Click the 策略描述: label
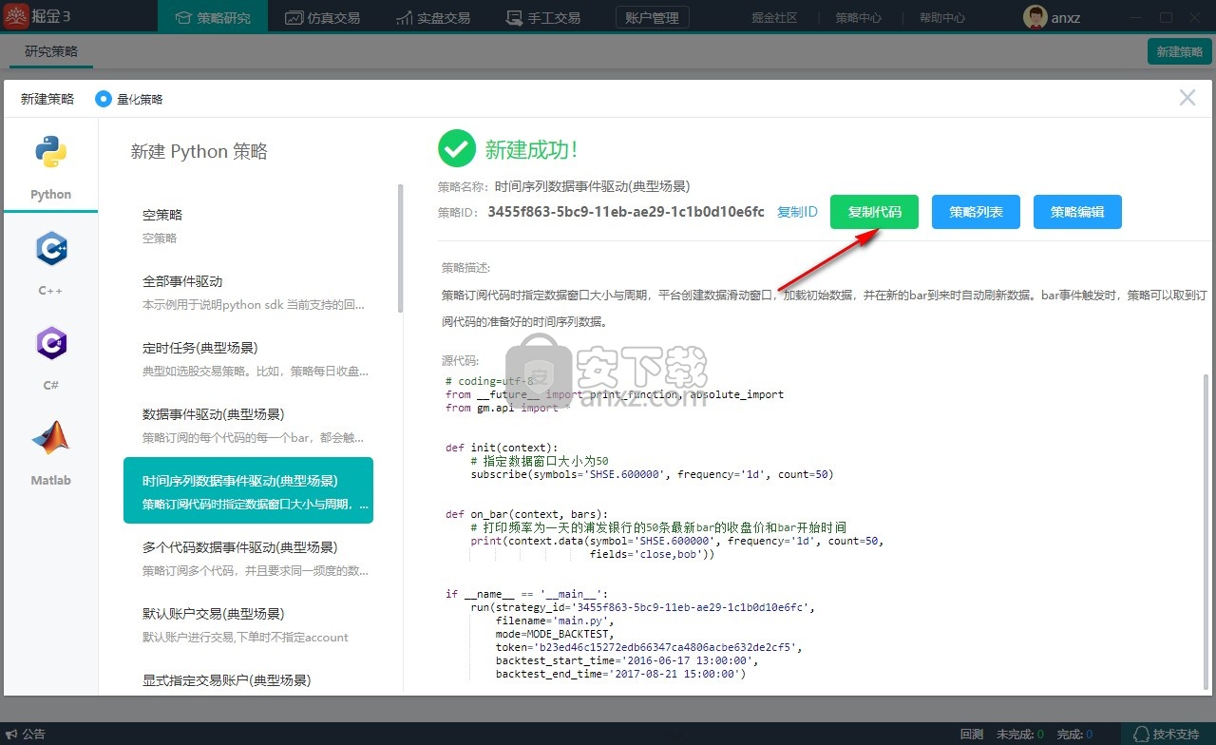The image size is (1216, 745). [x=466, y=268]
